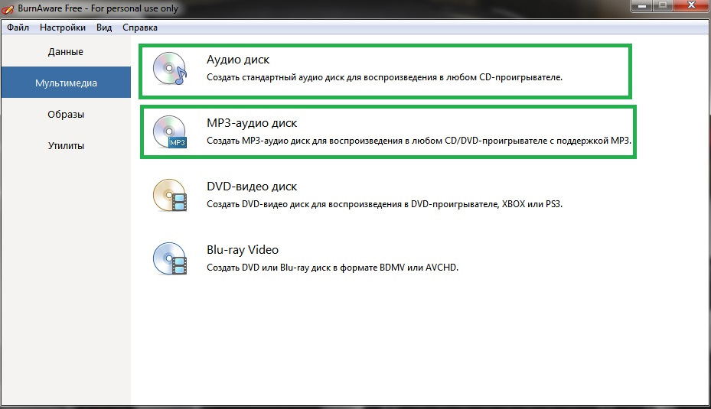Click the text 'Создать стандартный аудио диск' description
Screen dimensions: 711x409
384,77
